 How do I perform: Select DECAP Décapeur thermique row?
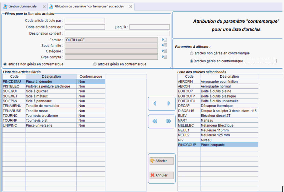[218, 106]
